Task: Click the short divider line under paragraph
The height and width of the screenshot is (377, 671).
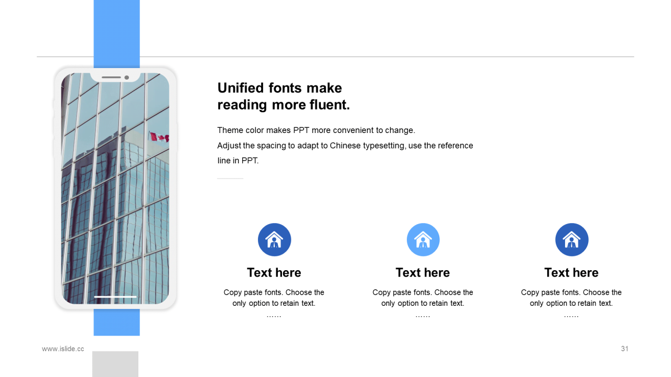Action: click(x=230, y=179)
